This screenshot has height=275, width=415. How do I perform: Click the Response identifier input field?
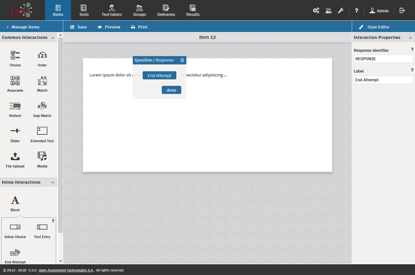(x=383, y=59)
